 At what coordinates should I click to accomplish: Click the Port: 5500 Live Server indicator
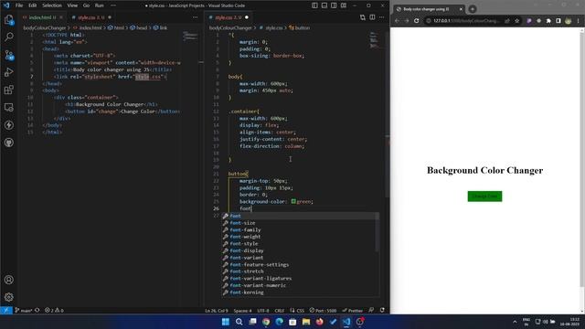click(x=323, y=311)
